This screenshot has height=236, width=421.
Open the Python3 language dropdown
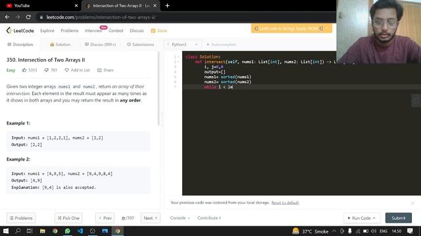click(183, 45)
